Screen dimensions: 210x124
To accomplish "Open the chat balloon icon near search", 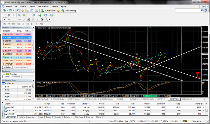I will [x=206, y=10].
